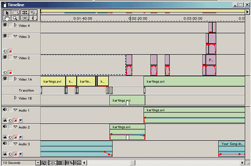Select the Range Select marquee tool
Viewport: 251px width, 166px height.
[x=15, y=12]
